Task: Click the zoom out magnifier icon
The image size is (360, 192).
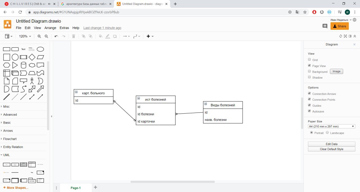Action: [x=46, y=36]
